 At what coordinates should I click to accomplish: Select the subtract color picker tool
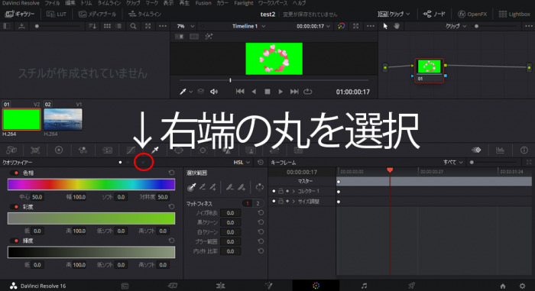point(203,187)
